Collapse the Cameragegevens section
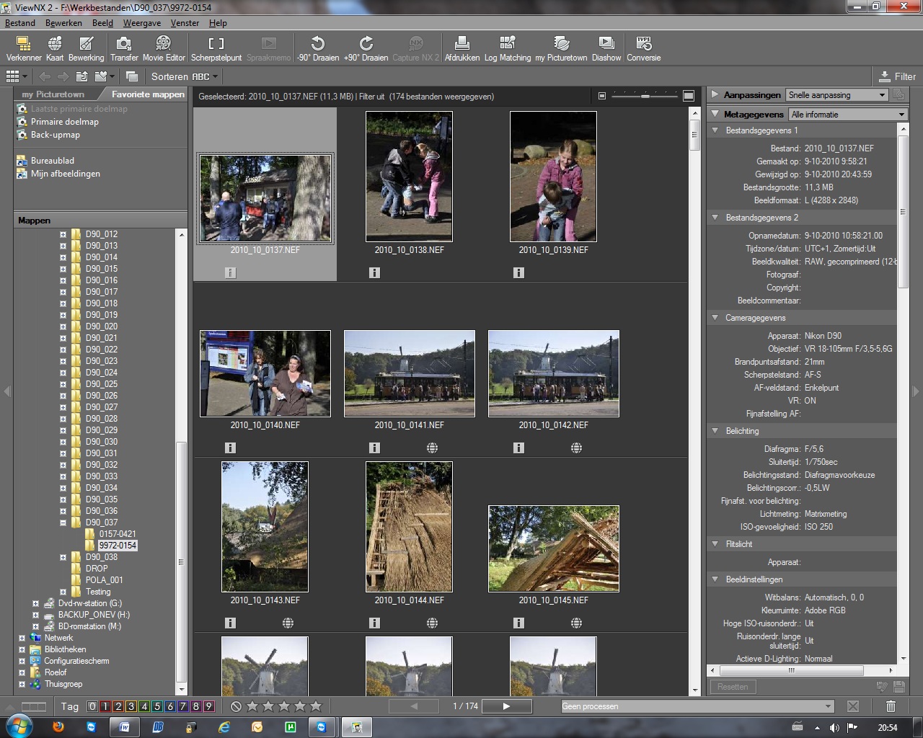The height and width of the screenshot is (738, 923). click(715, 318)
